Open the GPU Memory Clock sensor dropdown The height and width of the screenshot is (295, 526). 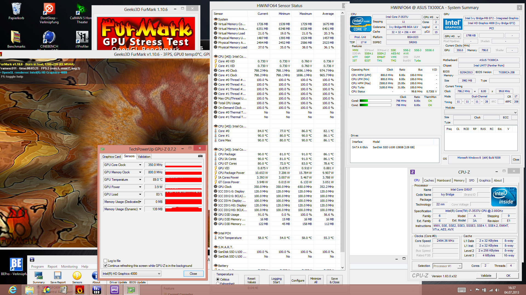(140, 172)
